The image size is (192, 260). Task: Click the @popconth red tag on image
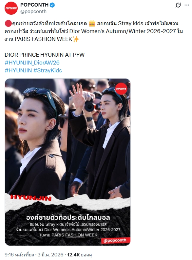coord(116,240)
